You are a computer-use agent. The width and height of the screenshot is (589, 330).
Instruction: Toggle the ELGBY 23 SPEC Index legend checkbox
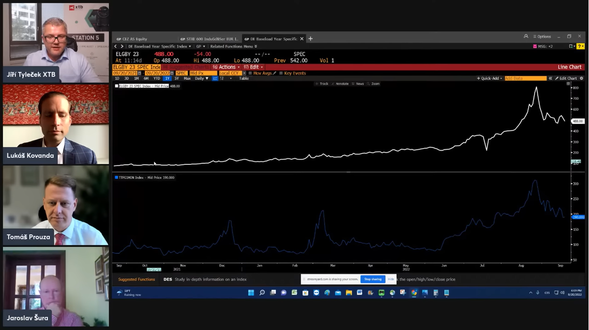[116, 85]
